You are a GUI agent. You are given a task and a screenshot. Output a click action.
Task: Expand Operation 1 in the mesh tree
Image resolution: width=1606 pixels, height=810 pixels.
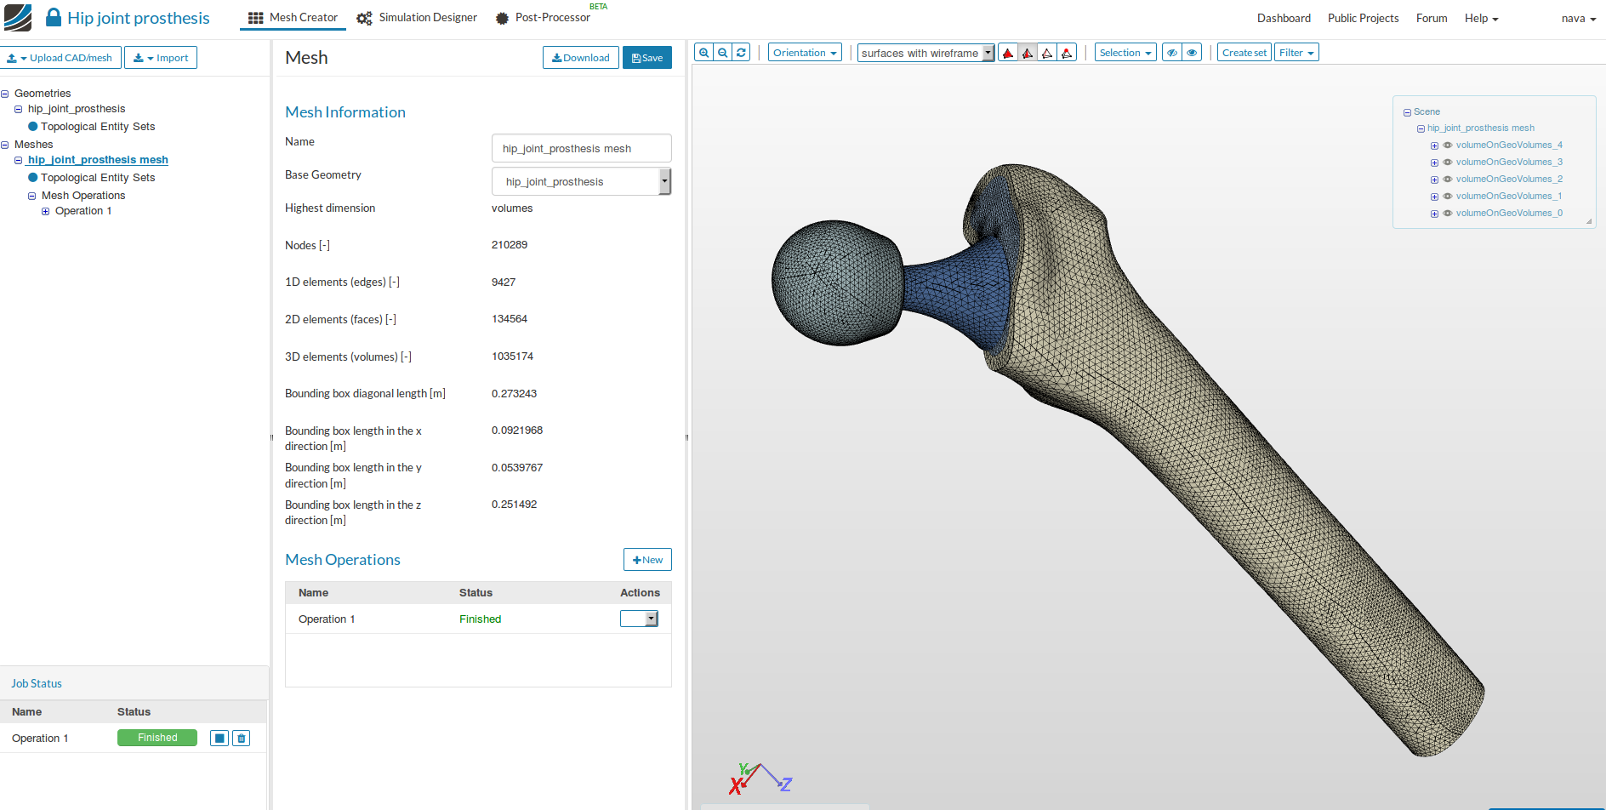pos(46,211)
